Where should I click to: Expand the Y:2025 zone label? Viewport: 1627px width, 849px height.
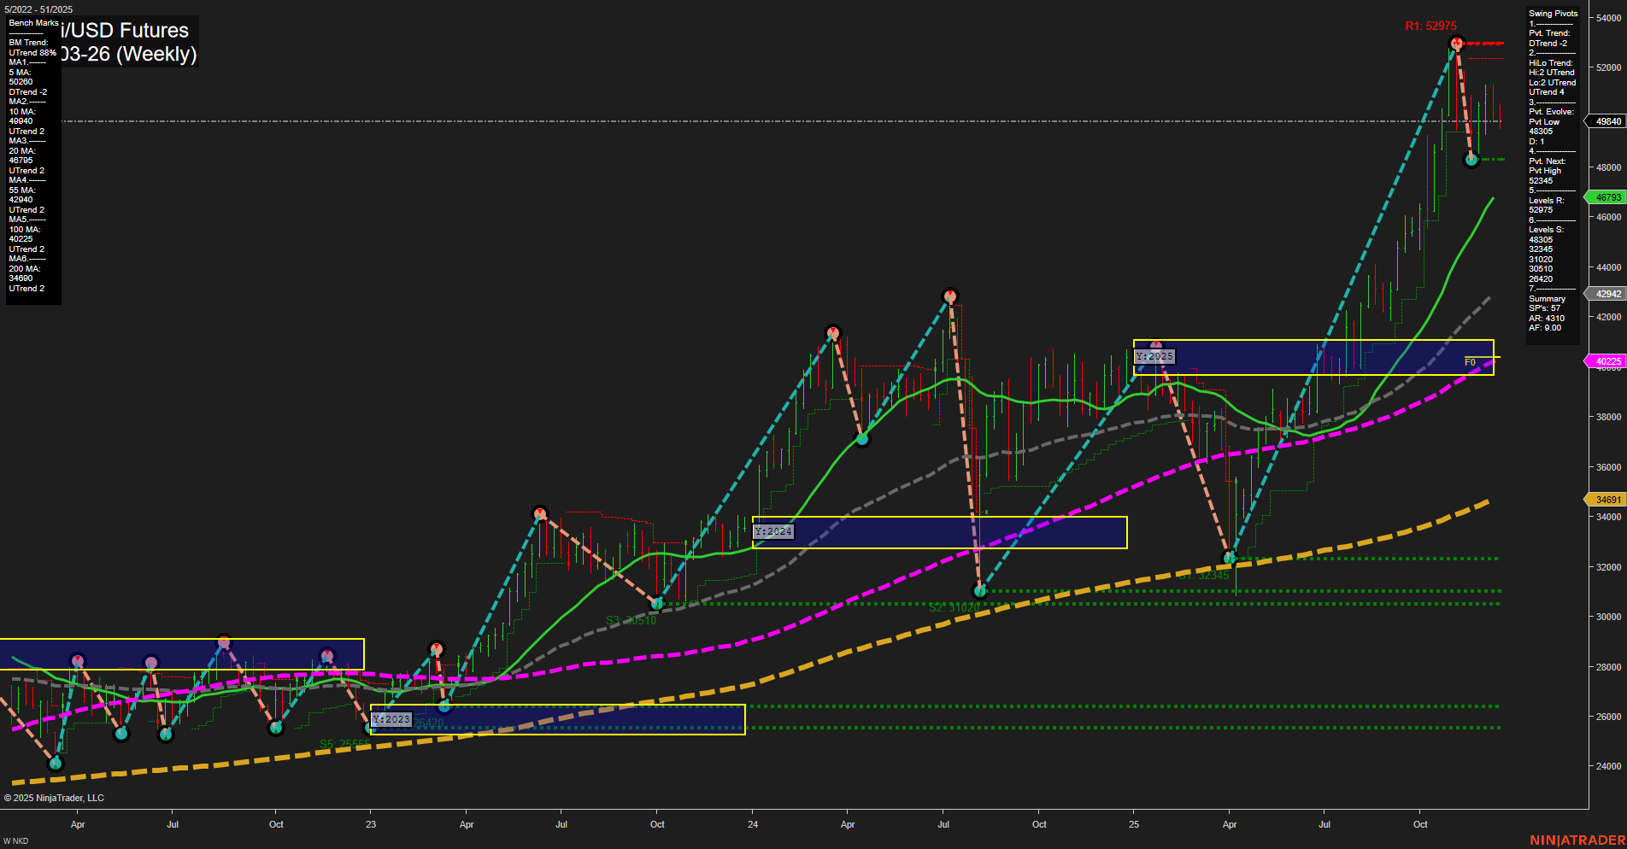(1154, 355)
